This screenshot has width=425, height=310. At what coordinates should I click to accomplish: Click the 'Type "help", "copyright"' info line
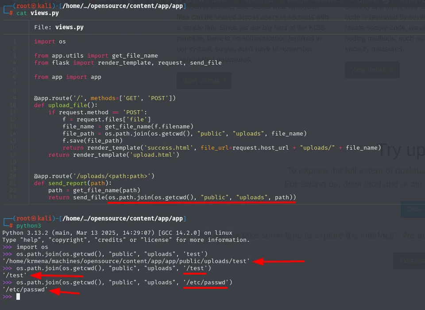tap(126, 240)
